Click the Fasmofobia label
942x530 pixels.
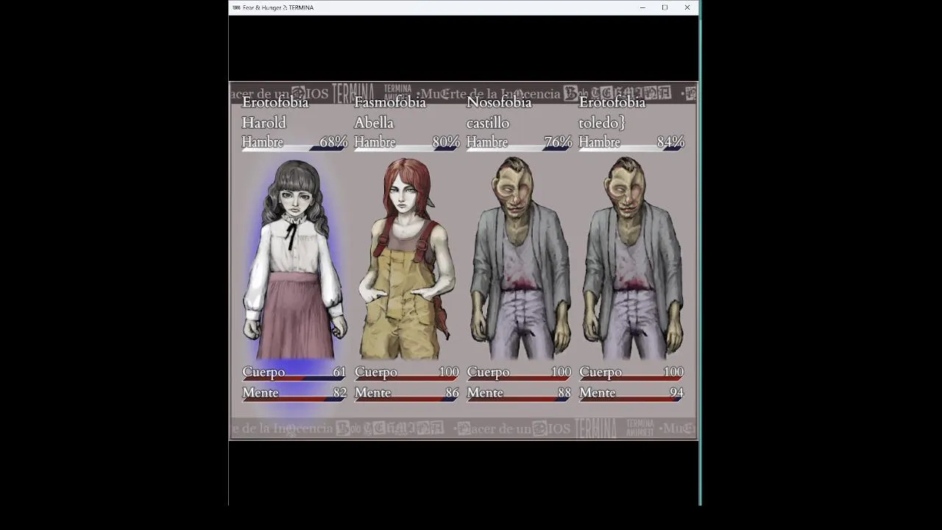[390, 102]
